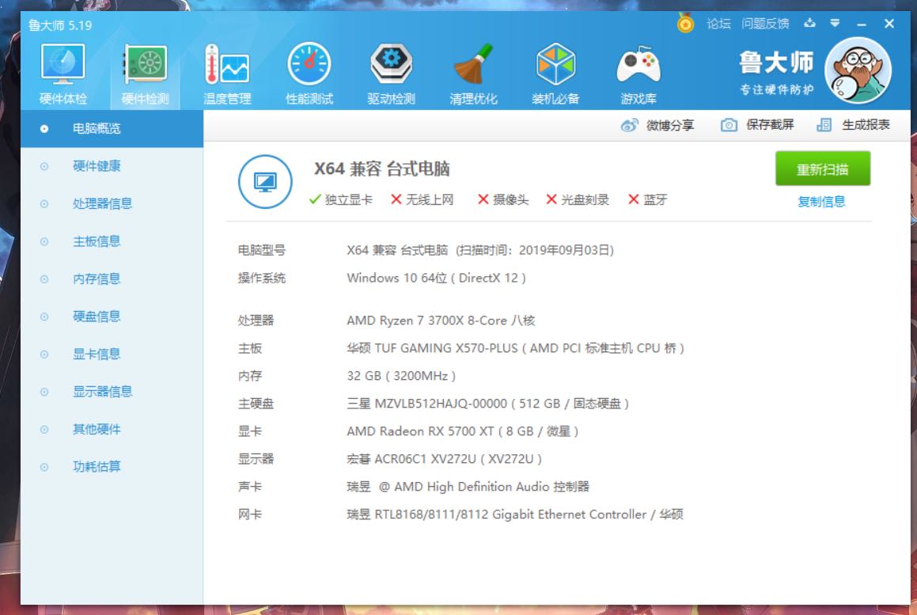The height and width of the screenshot is (615, 917).
Task: Click the 复制信息 copy info link
Action: click(822, 202)
